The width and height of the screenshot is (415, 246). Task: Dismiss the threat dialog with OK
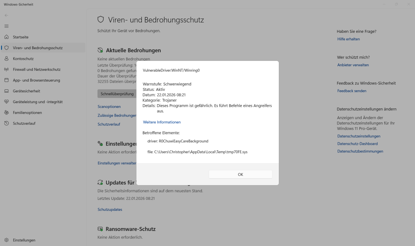(x=240, y=174)
